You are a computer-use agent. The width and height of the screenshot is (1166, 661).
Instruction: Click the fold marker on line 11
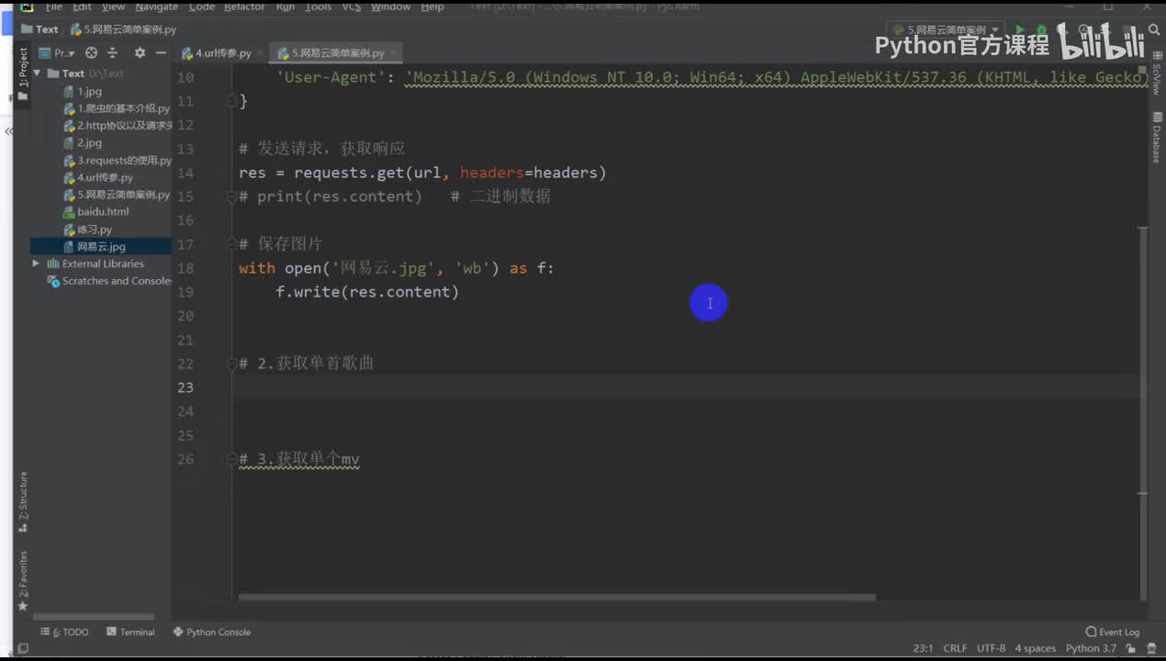[232, 102]
